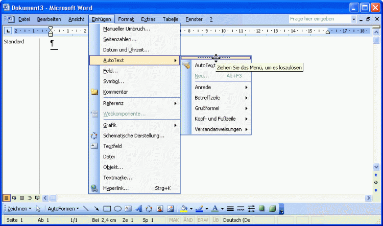This screenshot has height=226, width=383.
Task: Click the Select Objects pointer icon
Action: click(38, 209)
